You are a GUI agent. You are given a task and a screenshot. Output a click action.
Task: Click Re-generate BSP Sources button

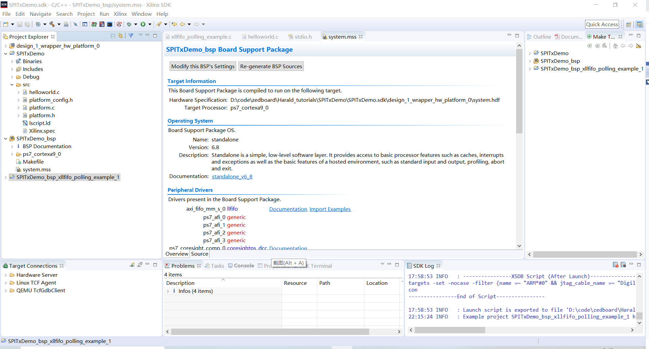[271, 66]
